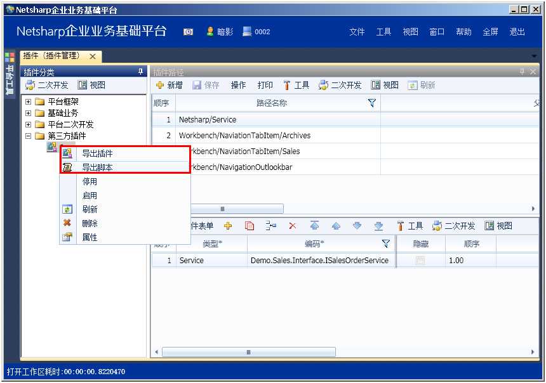546x383 pixels.
Task: Open tab list dropdown arrow at right
Action: click(534, 56)
